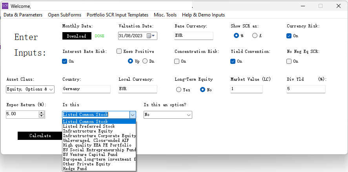348x172 pixels.
Task: Enable the Keep Positive checkbox
Action: [119, 51]
